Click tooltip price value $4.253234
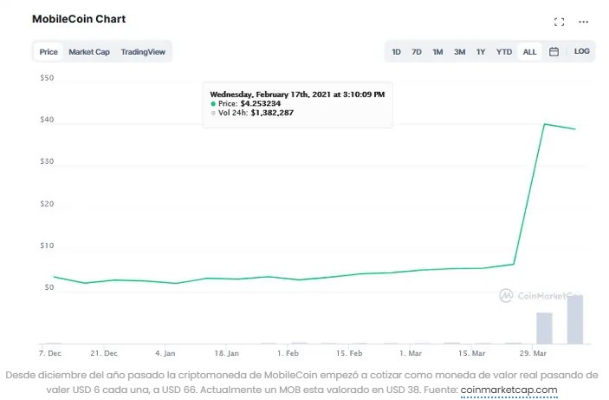Viewport: 609px width, 400px height. pos(261,103)
